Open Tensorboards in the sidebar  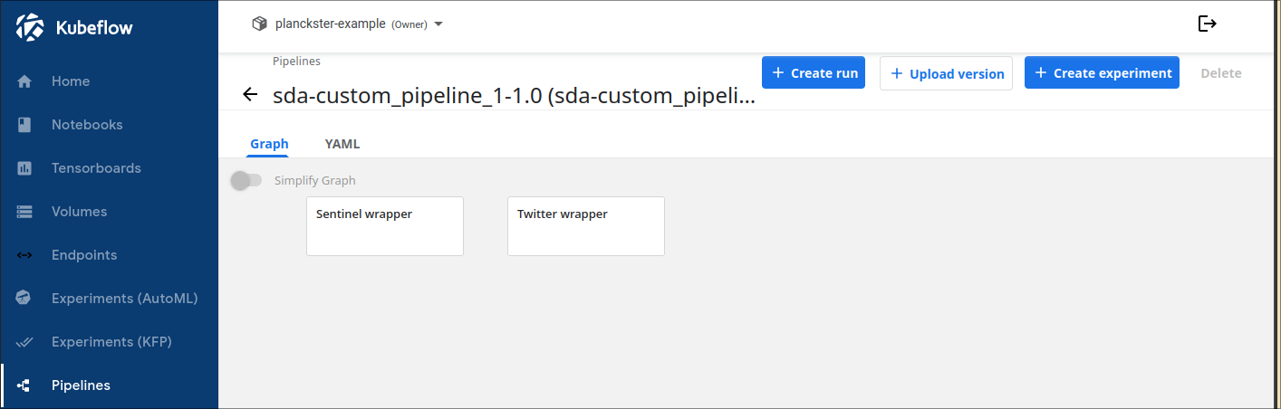click(110, 168)
